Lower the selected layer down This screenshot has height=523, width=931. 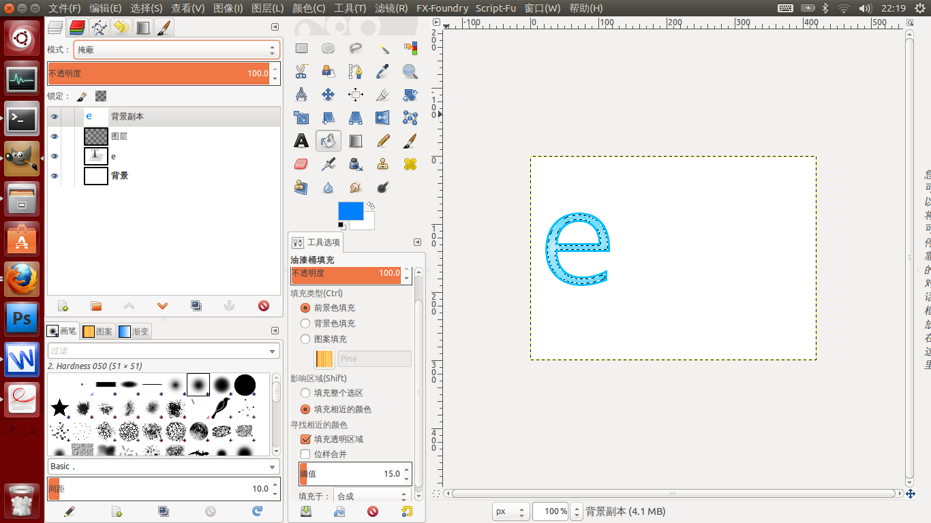click(162, 306)
